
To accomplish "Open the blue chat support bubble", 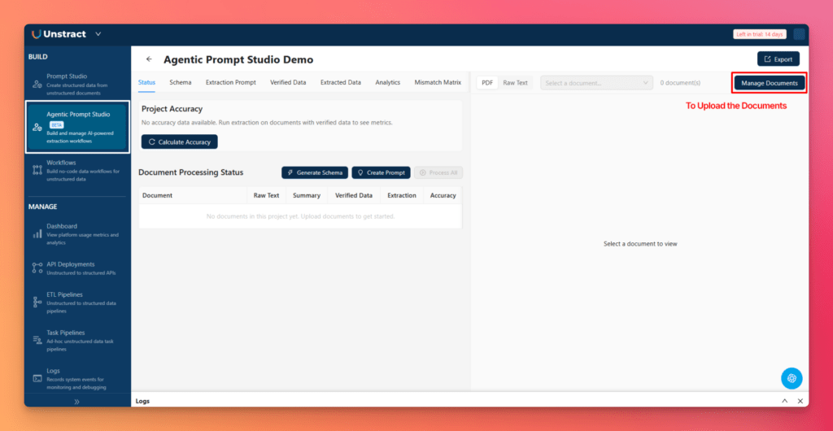I will click(792, 378).
